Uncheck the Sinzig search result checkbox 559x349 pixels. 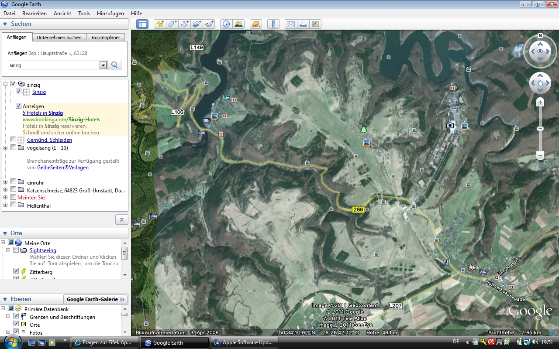[x=19, y=92]
